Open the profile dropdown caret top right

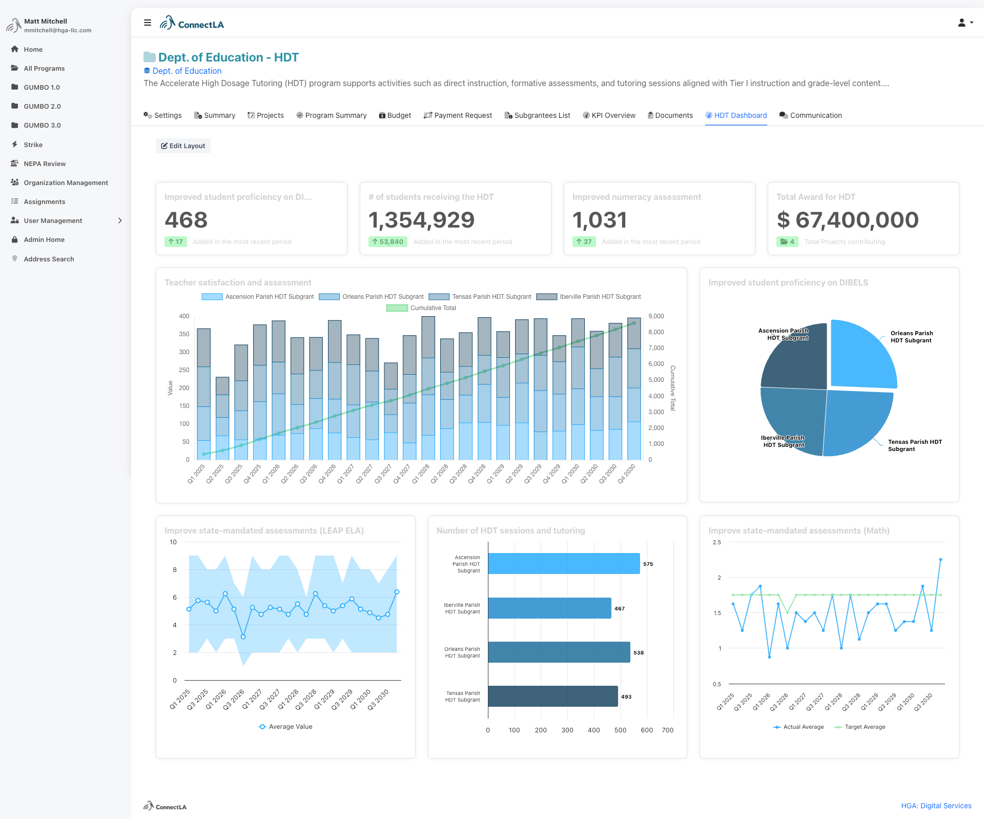coord(970,24)
